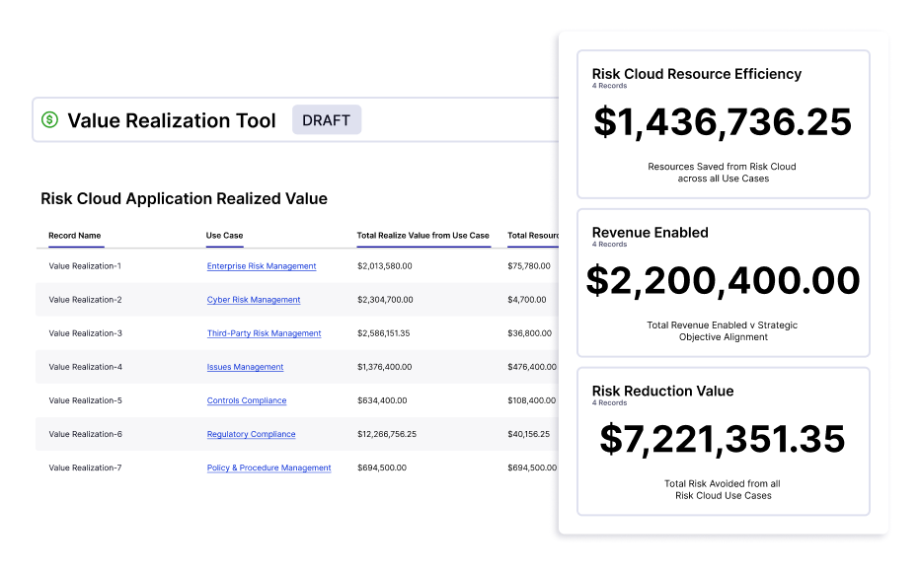Click the Risk Cloud Resource Efficiency card
Image resolution: width=920 pixels, height=576 pixels.
(x=724, y=122)
